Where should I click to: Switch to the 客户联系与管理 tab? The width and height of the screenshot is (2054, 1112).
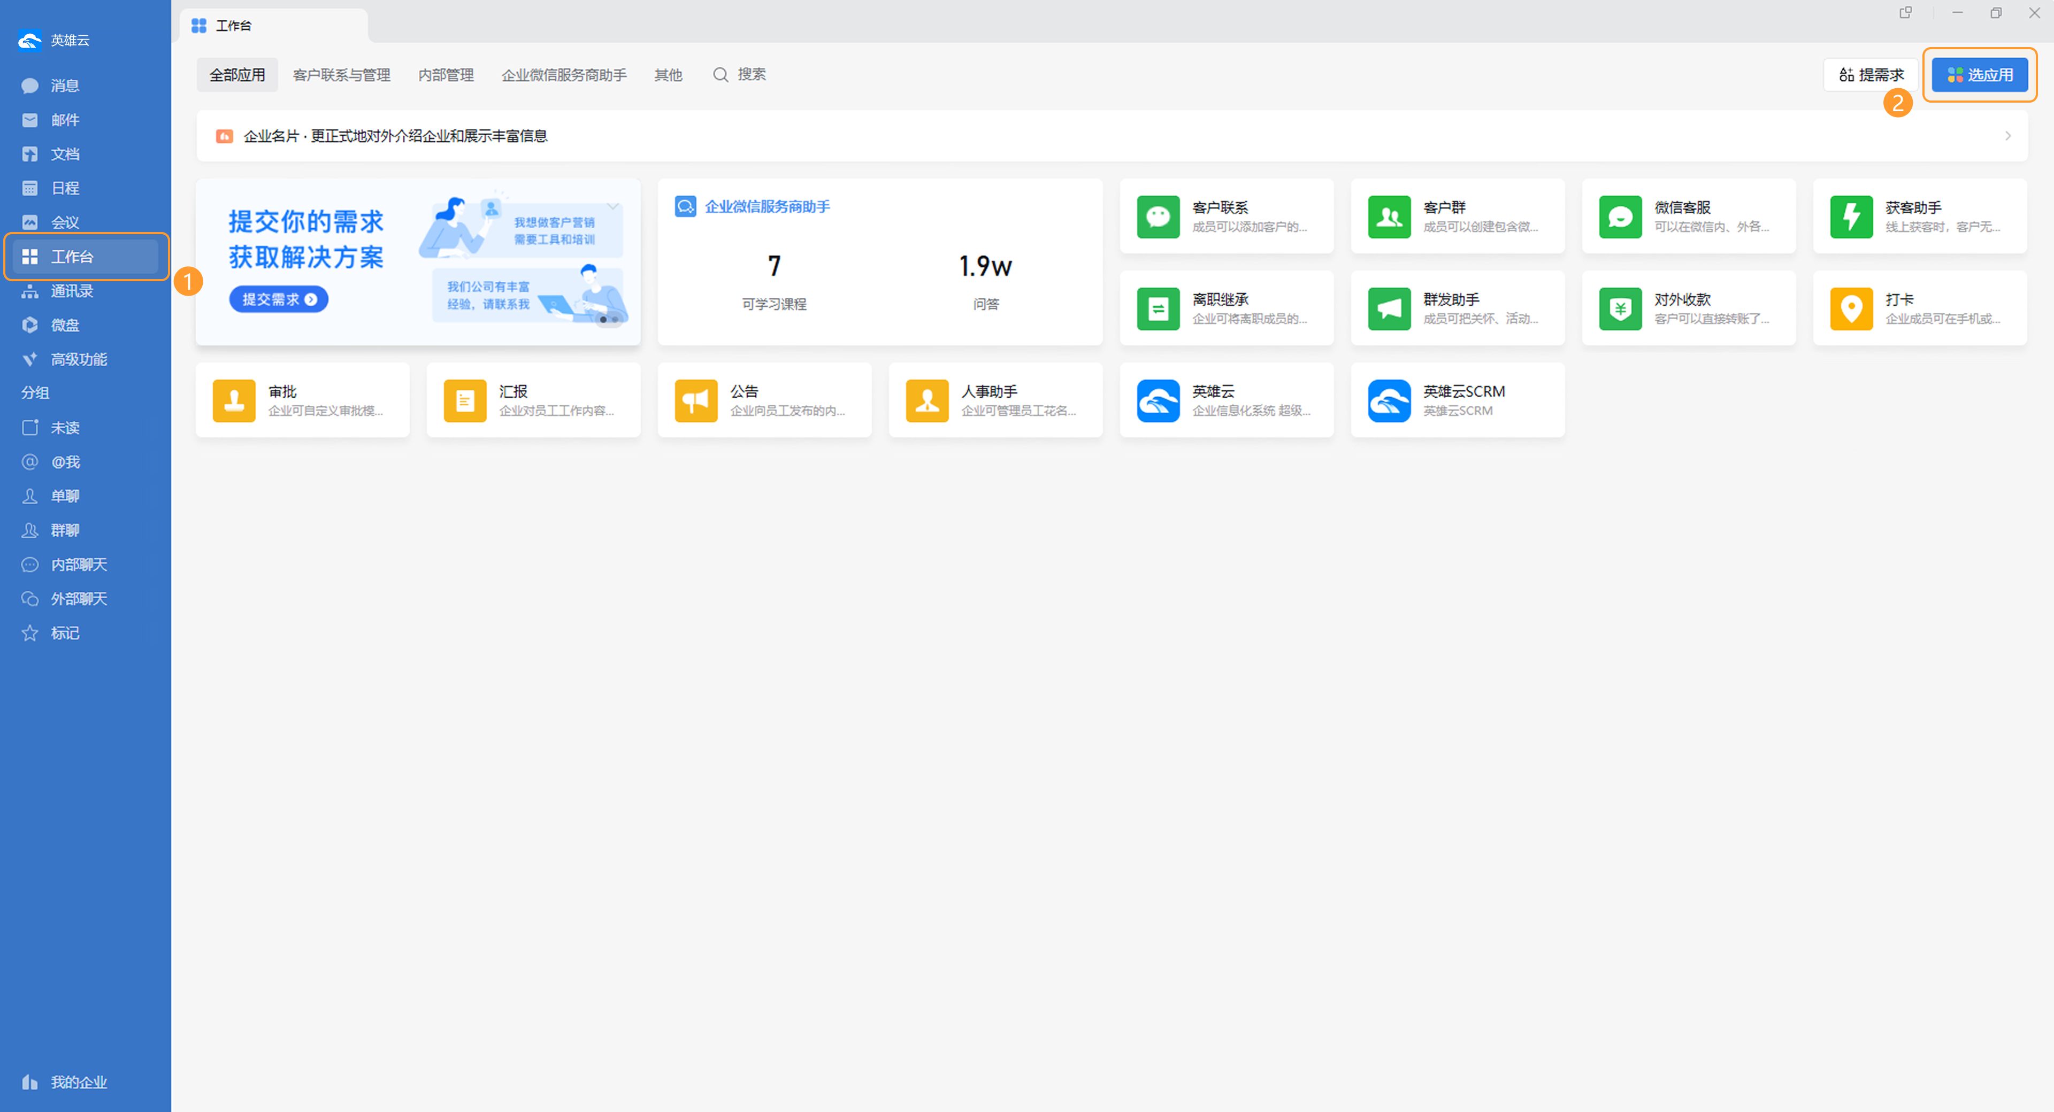(x=341, y=75)
